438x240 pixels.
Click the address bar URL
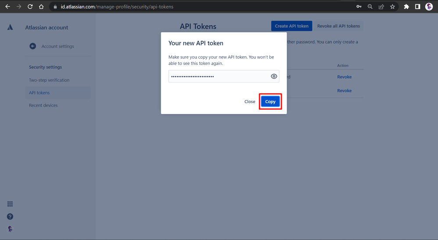tap(117, 7)
